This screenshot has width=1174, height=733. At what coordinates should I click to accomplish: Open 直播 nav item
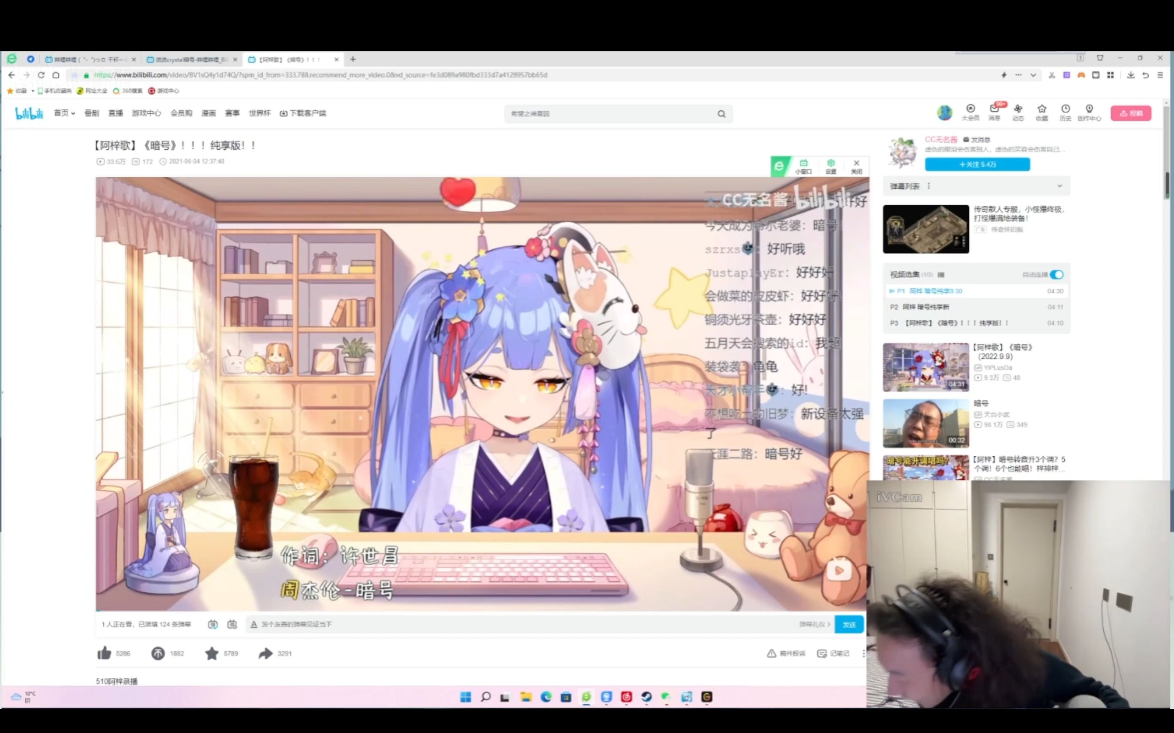tap(116, 113)
